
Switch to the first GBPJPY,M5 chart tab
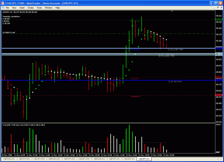24,159
